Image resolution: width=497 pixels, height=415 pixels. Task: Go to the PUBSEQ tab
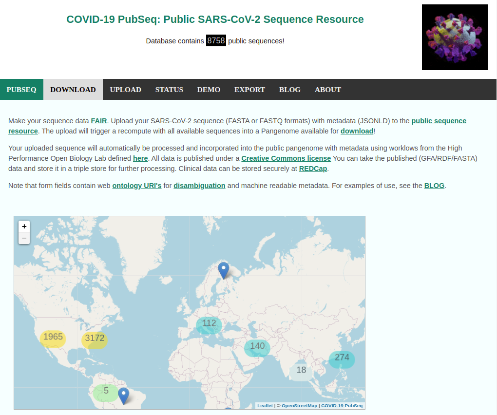click(x=21, y=90)
